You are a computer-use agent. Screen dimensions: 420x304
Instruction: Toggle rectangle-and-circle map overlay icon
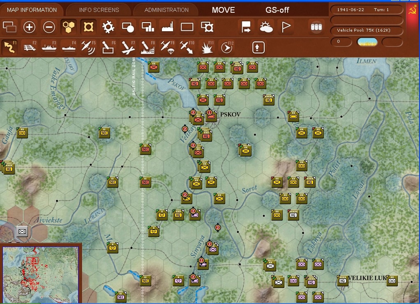[128, 27]
